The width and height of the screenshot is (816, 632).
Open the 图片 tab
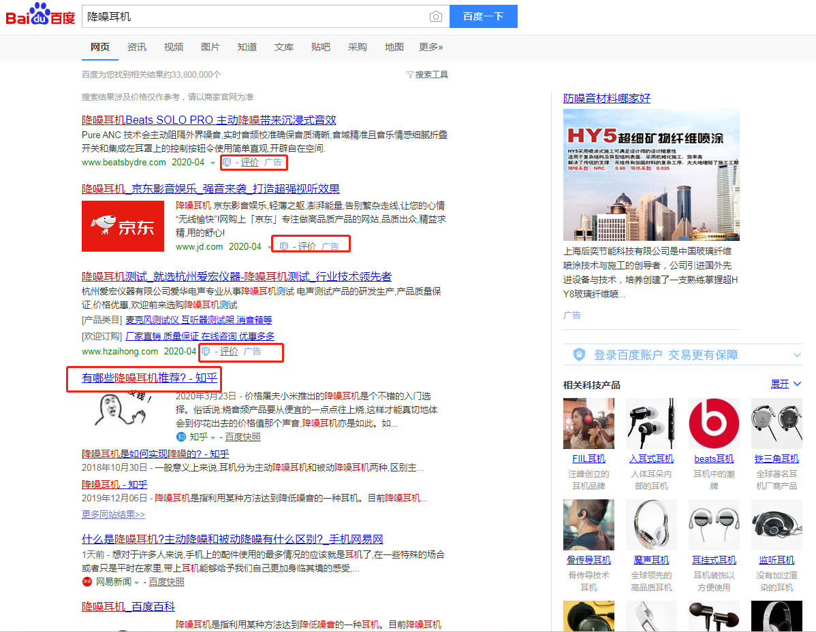tap(210, 47)
